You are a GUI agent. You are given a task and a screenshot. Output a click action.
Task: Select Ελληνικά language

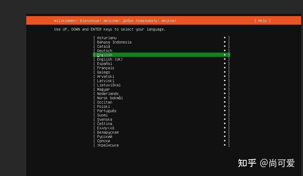point(162,128)
